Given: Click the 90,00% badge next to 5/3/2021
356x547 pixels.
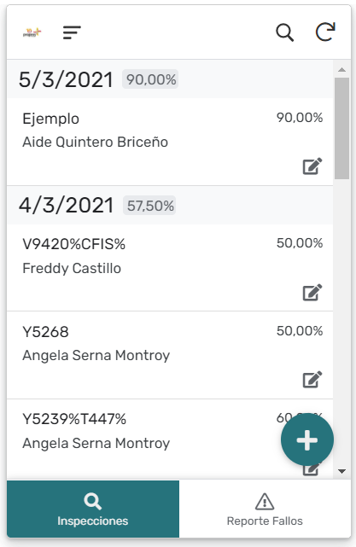Looking at the screenshot, I should click(150, 79).
